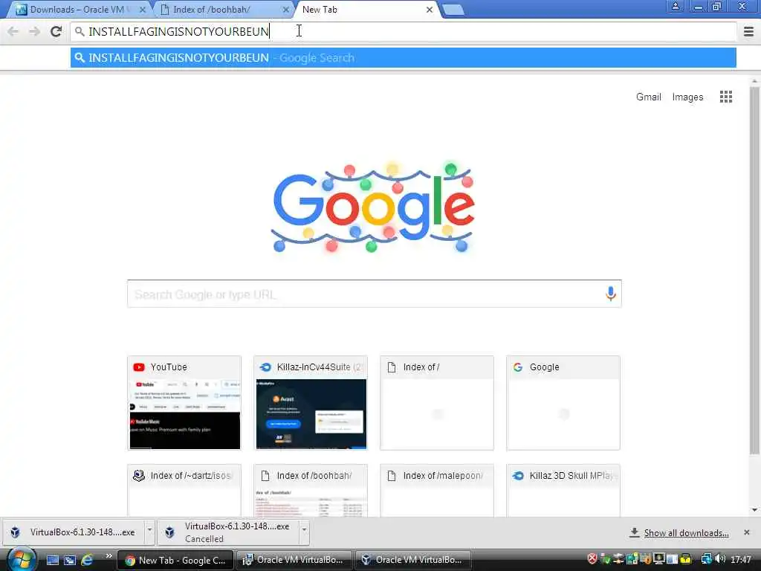
Task: Switch to the VirtualBox installer taskbar button
Action: tap(294, 560)
